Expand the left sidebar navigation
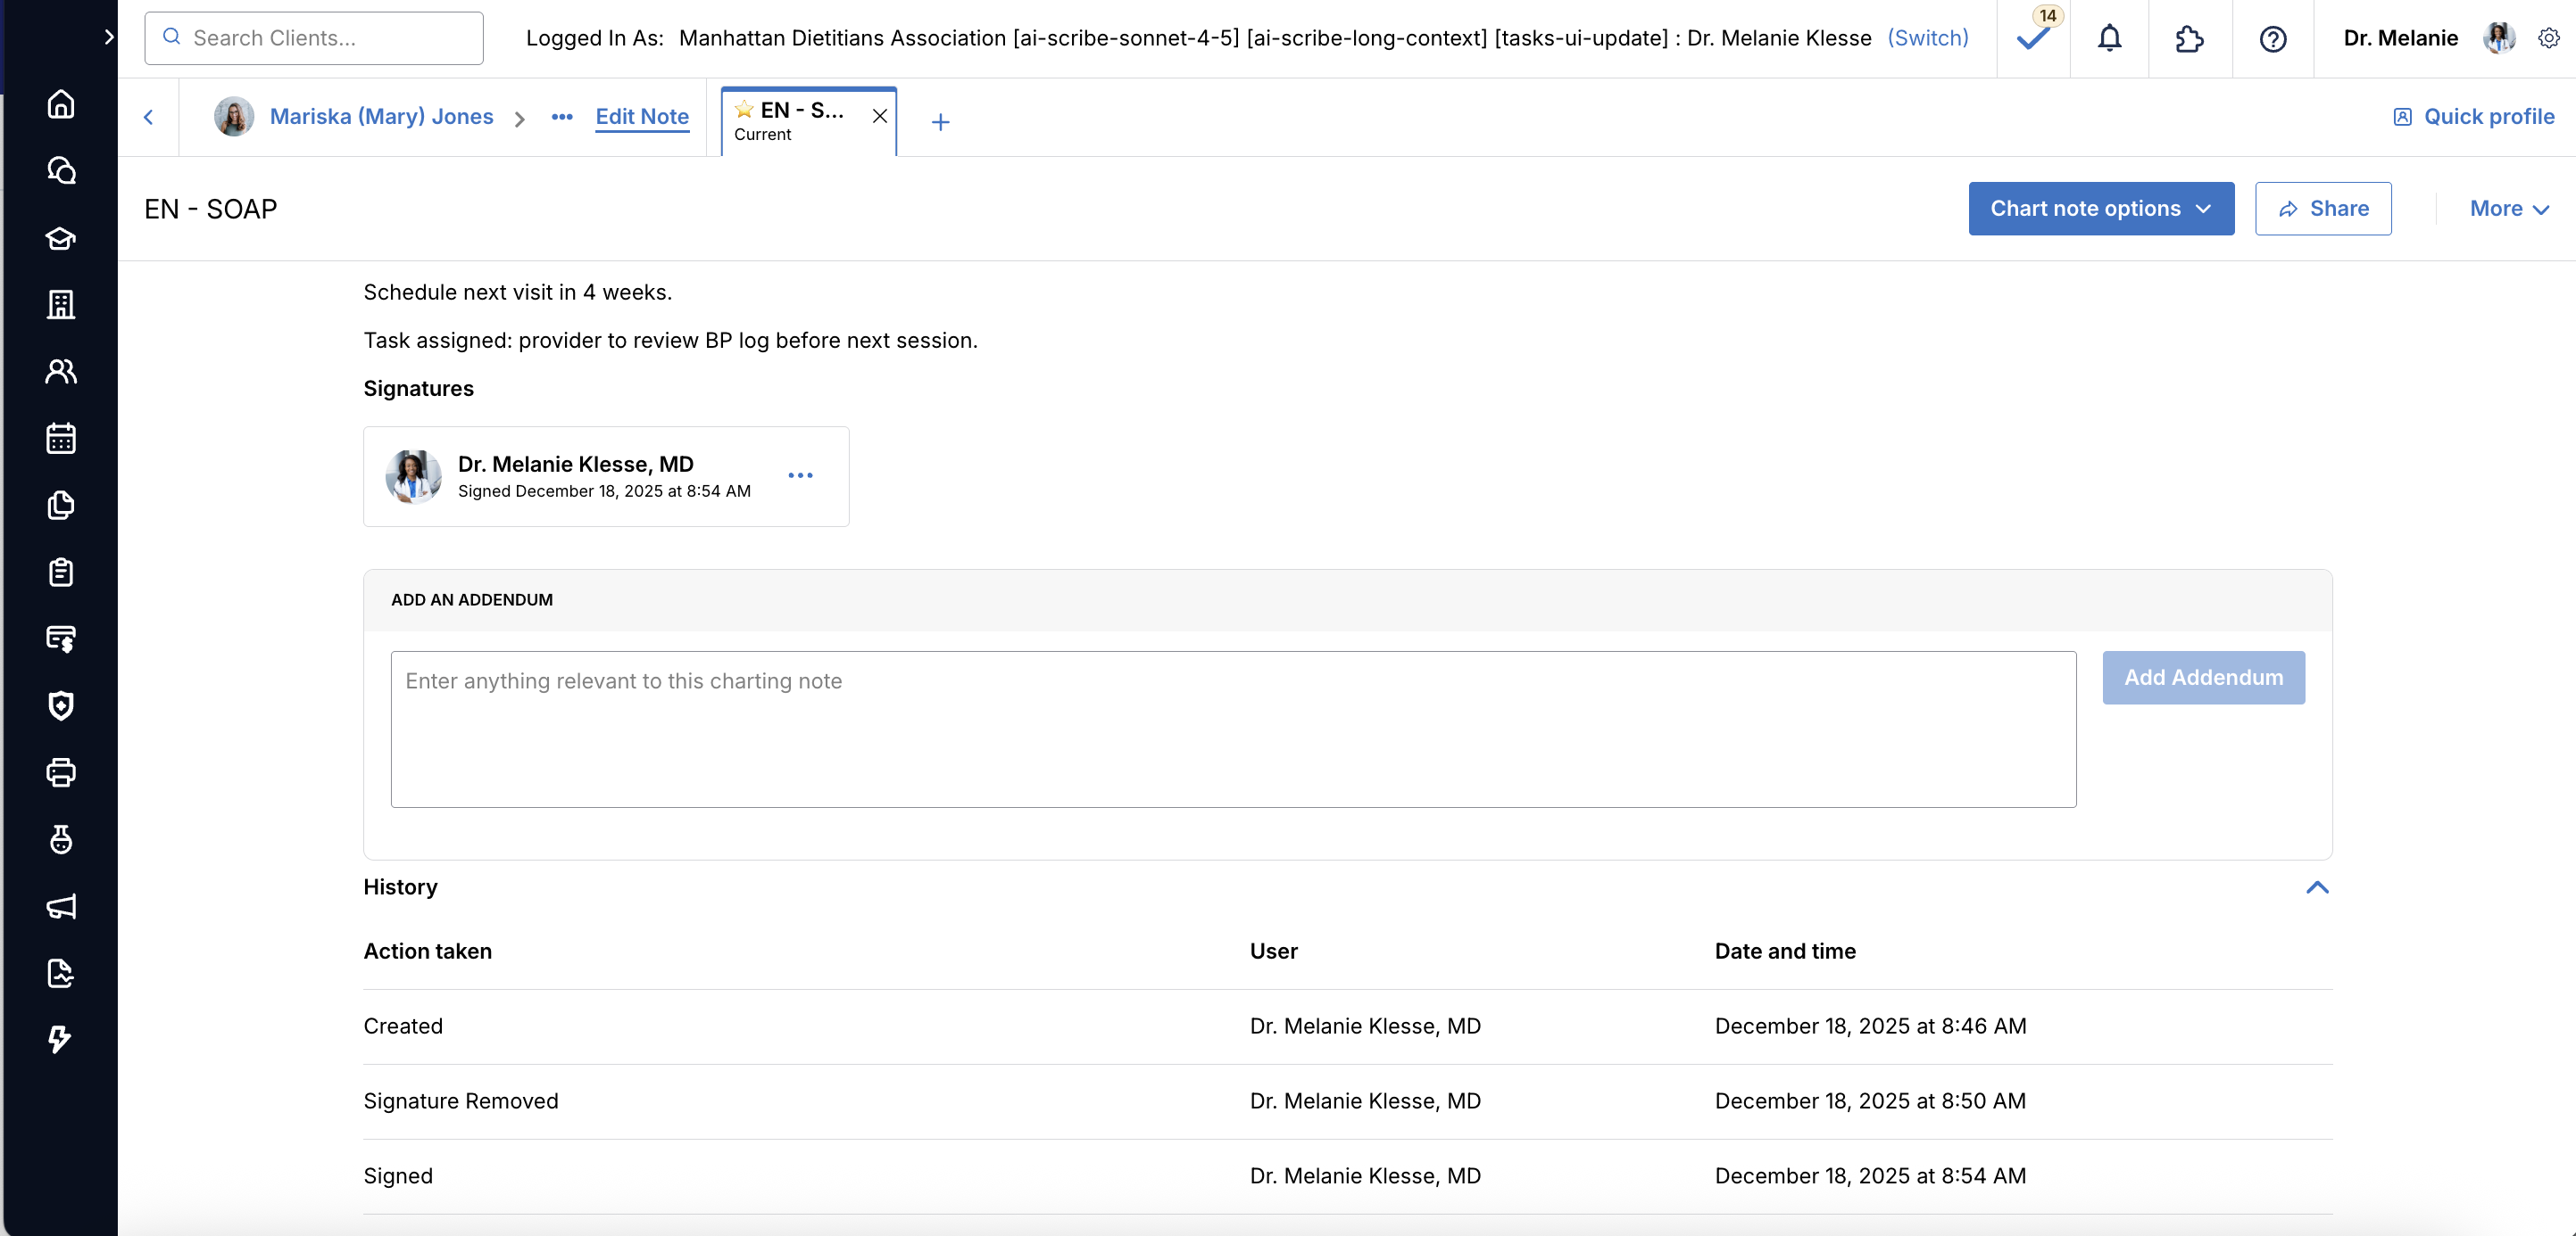The height and width of the screenshot is (1236, 2576). (109, 37)
